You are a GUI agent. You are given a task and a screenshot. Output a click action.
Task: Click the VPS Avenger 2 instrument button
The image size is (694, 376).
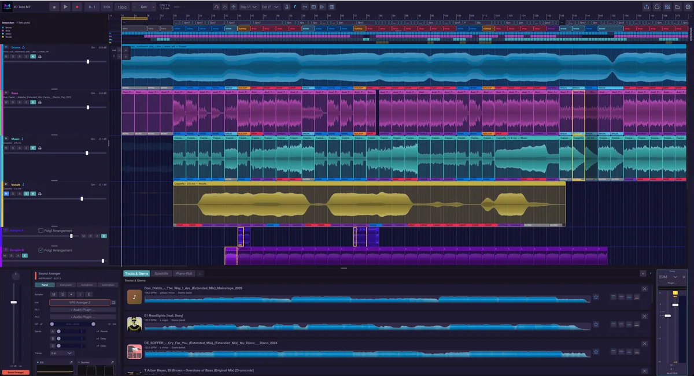(80, 303)
